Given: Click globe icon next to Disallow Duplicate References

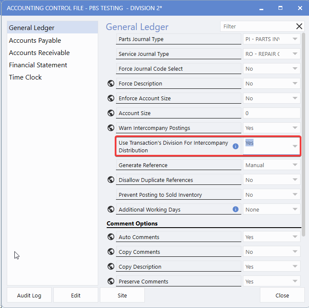Looking at the screenshot, I should pyautogui.click(x=111, y=180).
